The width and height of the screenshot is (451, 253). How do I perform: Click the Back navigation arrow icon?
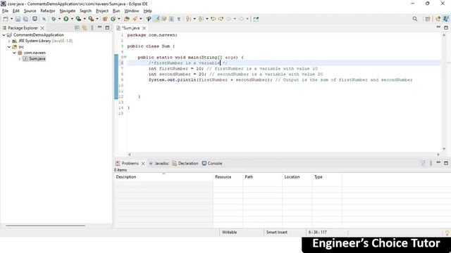(x=229, y=19)
